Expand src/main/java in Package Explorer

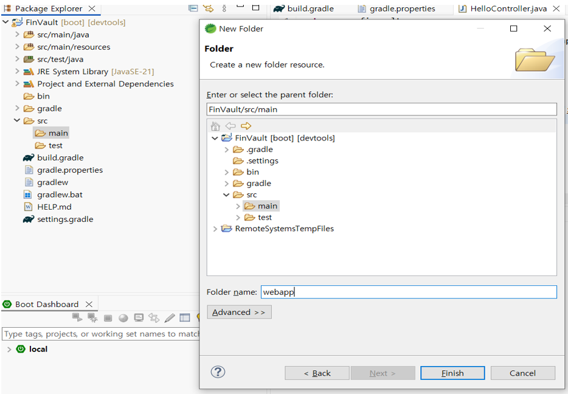[17, 35]
